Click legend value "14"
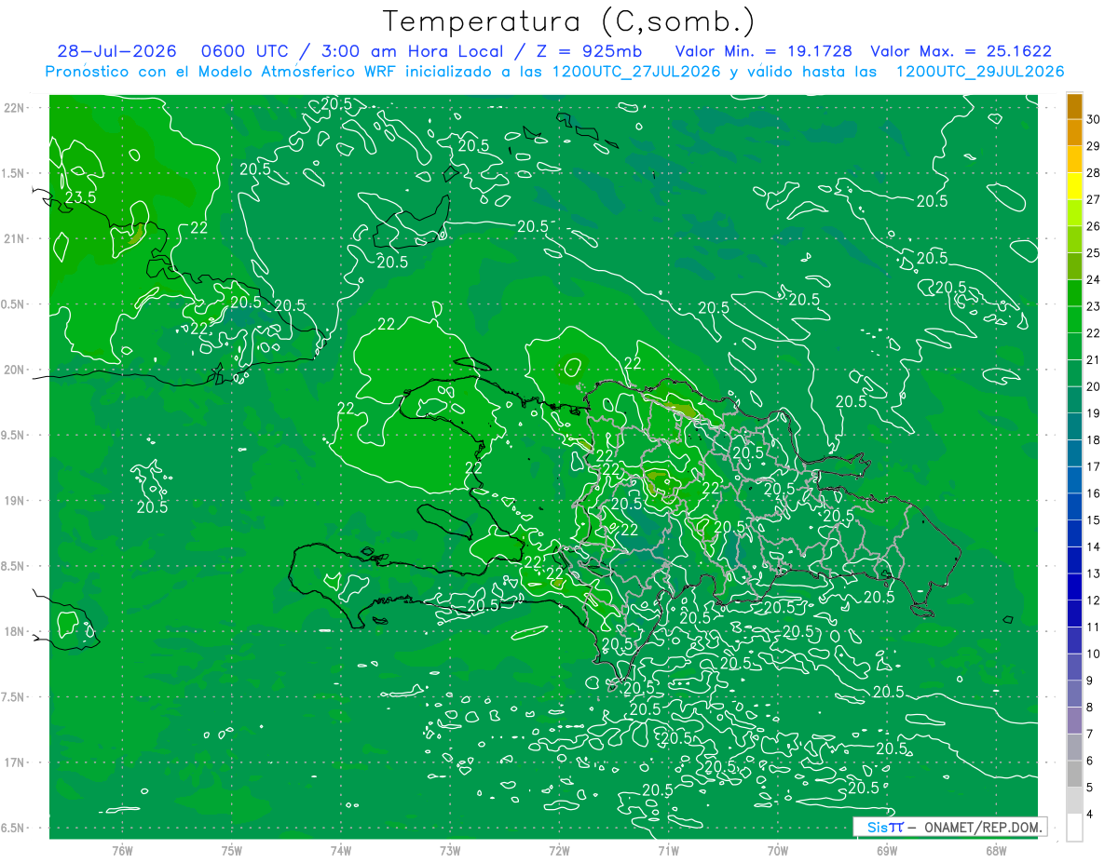The image size is (1118, 863). pyautogui.click(x=1094, y=546)
